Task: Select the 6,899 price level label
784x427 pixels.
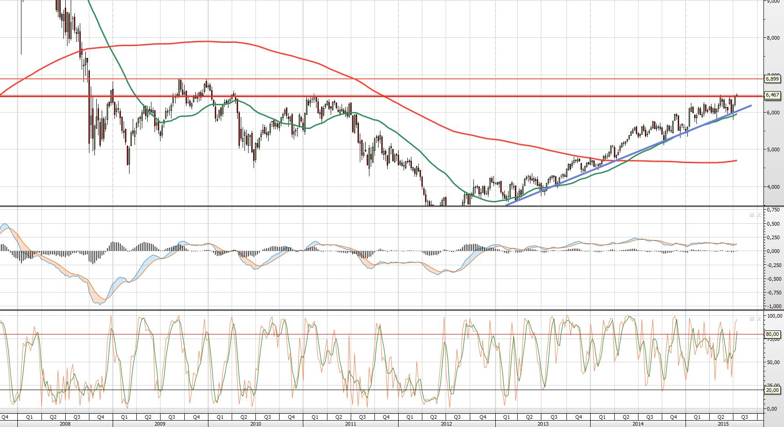Action: pyautogui.click(x=773, y=79)
